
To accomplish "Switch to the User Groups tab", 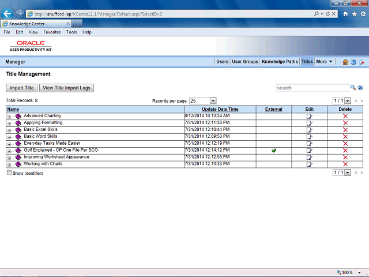I will click(x=245, y=62).
